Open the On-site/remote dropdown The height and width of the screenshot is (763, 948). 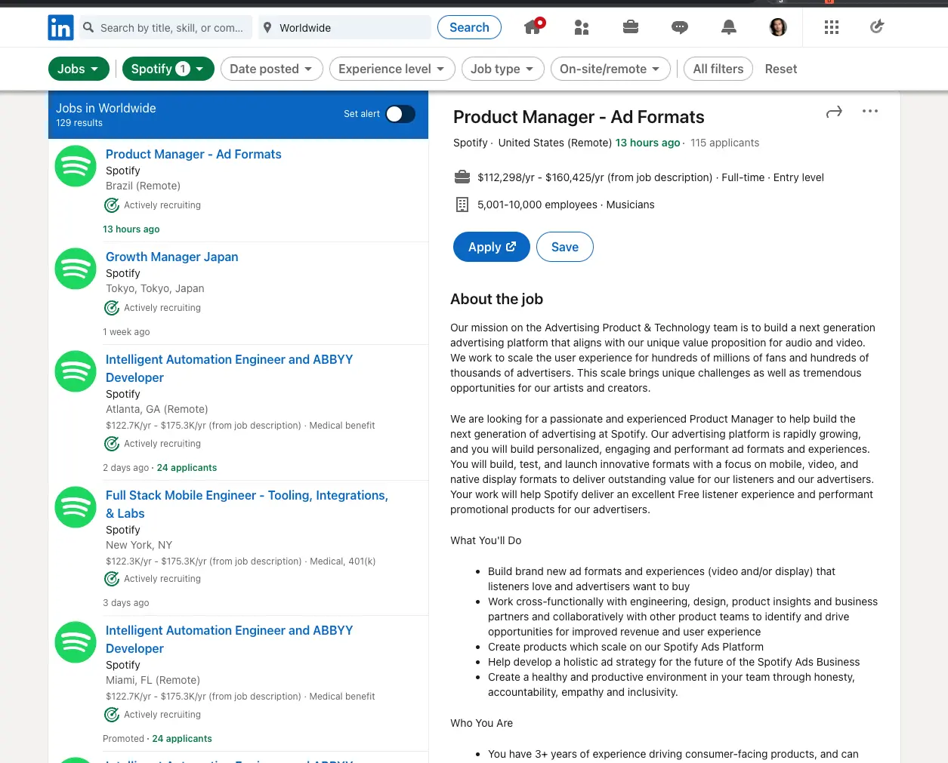click(x=610, y=69)
